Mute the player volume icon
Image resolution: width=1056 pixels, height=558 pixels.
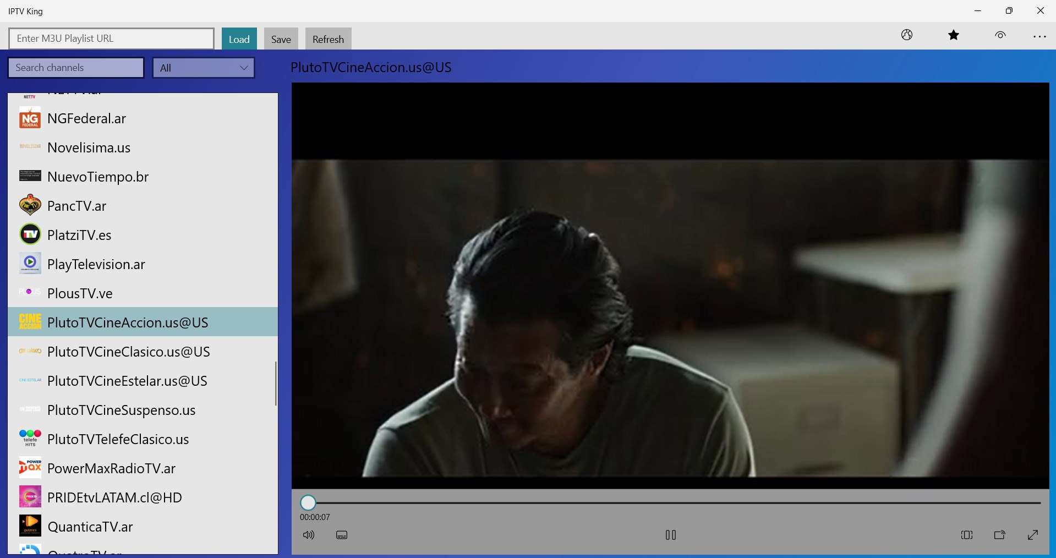[x=309, y=535]
